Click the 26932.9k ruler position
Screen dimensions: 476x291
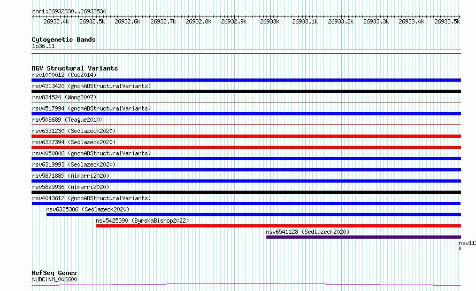[234, 21]
